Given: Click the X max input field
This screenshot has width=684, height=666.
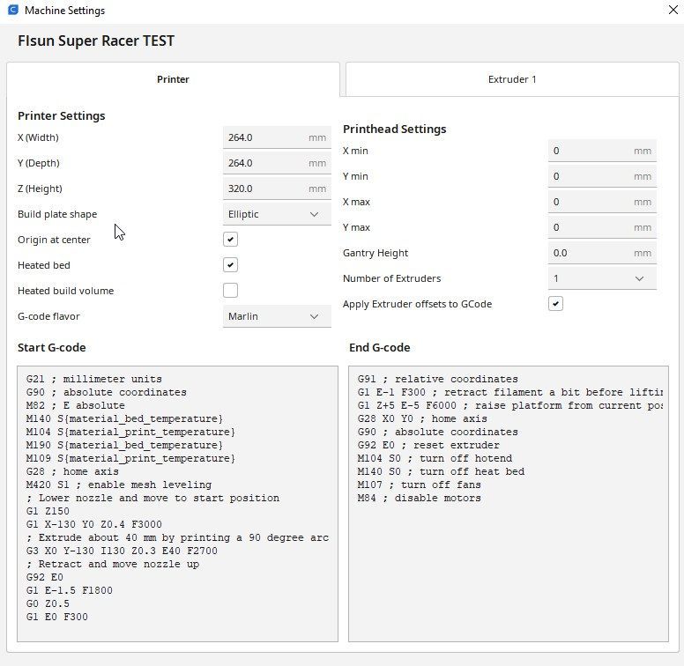Looking at the screenshot, I should click(591, 202).
